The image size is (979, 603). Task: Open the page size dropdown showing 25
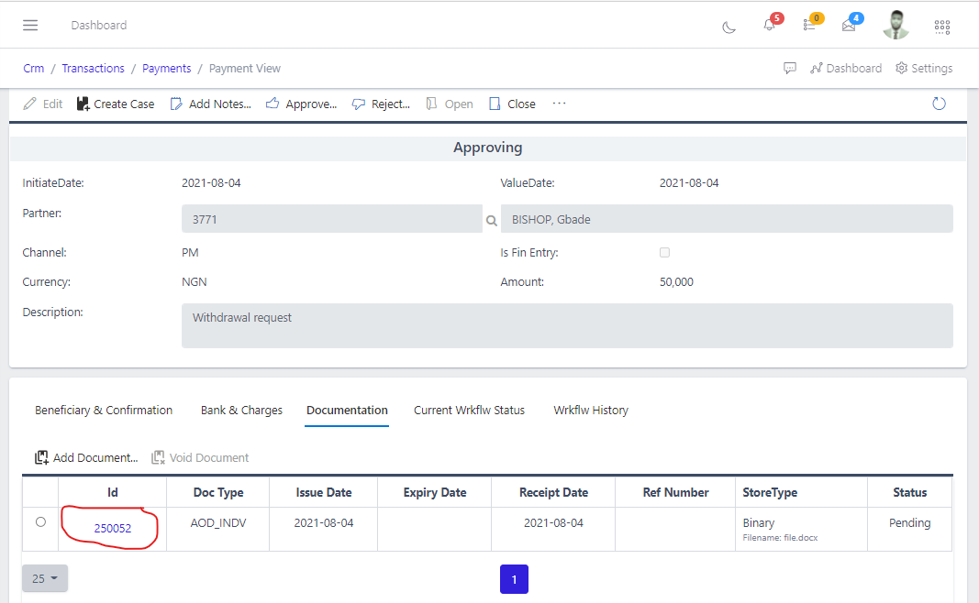[x=44, y=578]
